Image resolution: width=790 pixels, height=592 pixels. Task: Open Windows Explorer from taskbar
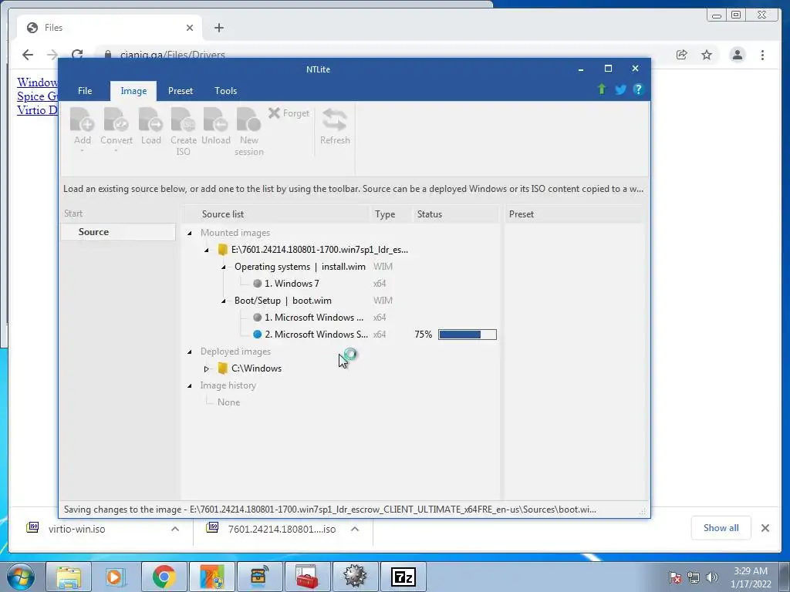69,577
